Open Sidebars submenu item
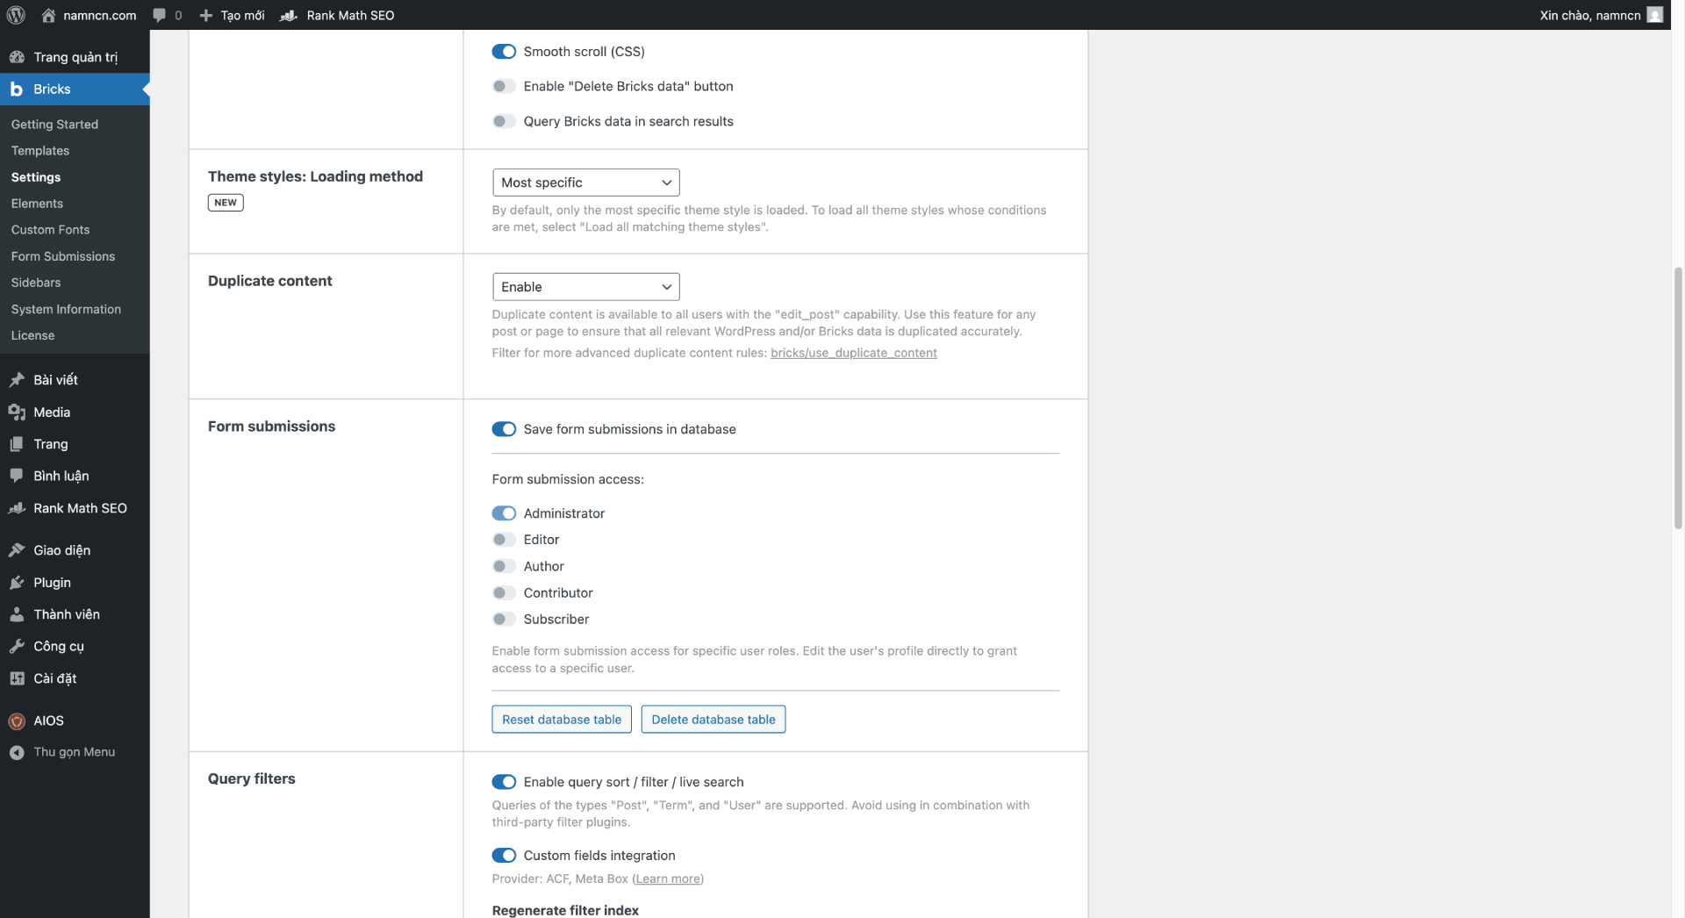 pos(36,283)
